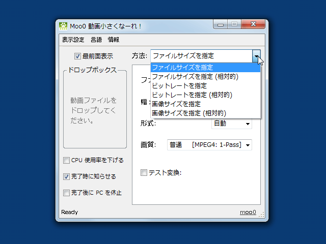The image size is (326, 244).
Task: Open the 情報 menu
Action: [x=114, y=40]
